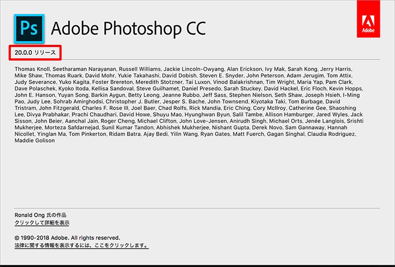
Task: Click the name Morteza Safdarnejad in credits
Action: (71, 128)
